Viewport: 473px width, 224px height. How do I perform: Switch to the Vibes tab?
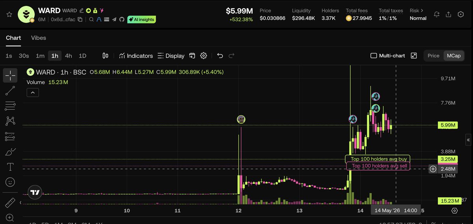coord(39,38)
